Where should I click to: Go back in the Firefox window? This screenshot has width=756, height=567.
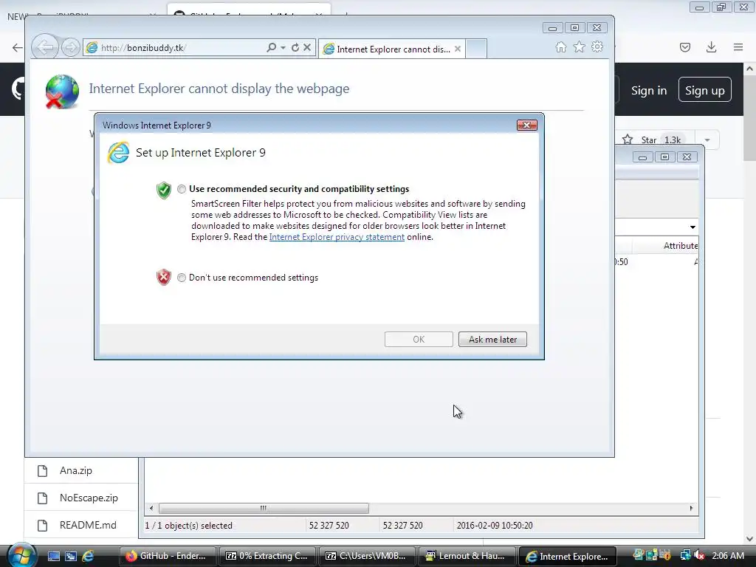coord(17,47)
